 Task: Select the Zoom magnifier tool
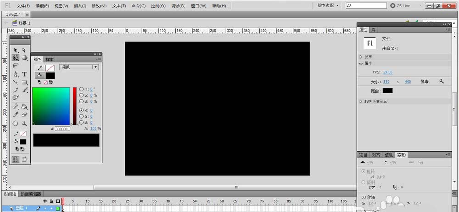24,124
